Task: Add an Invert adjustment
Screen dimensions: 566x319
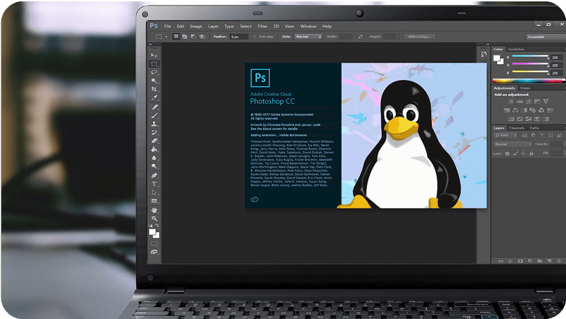Action: tap(511, 119)
